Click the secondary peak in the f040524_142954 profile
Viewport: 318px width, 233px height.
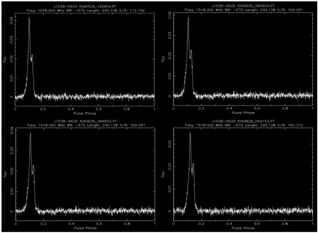(32, 55)
